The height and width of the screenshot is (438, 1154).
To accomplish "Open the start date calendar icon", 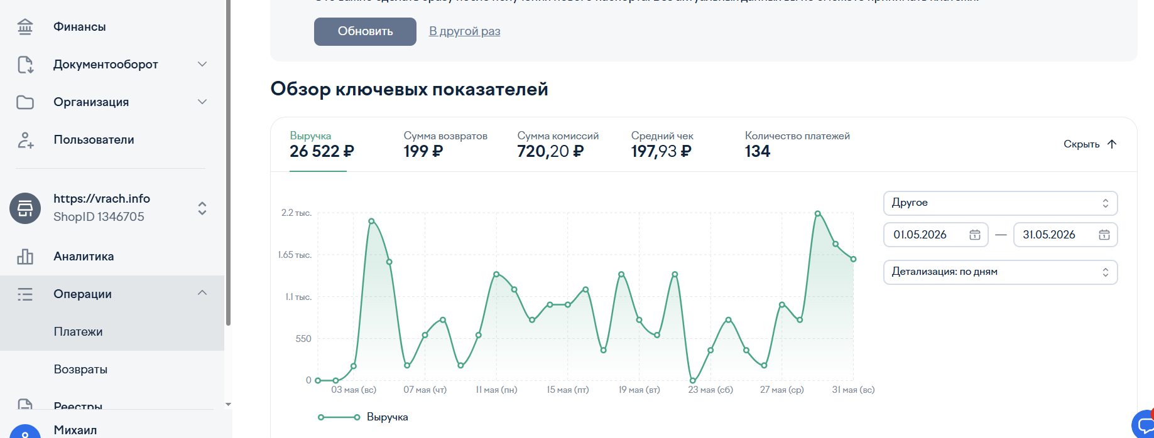I will (x=975, y=235).
